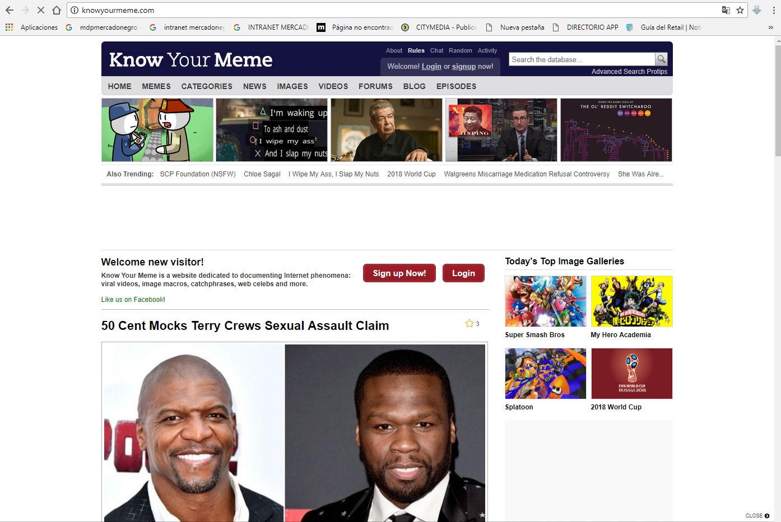Click the Login link in welcome banner

[x=431, y=66]
